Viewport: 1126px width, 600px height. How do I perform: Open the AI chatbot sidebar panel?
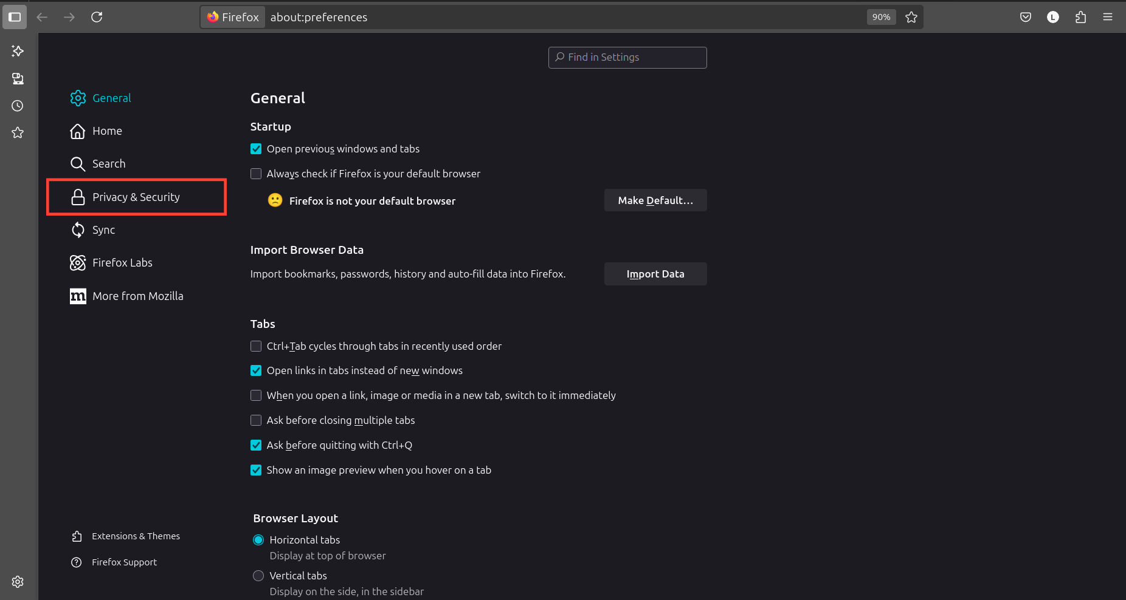point(18,51)
